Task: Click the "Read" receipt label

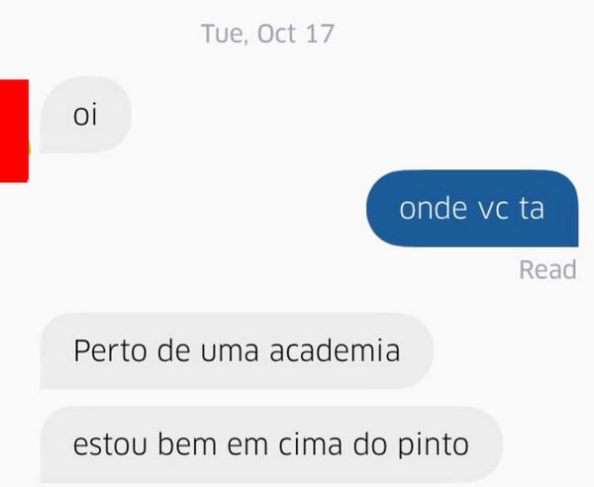Action: 547,270
